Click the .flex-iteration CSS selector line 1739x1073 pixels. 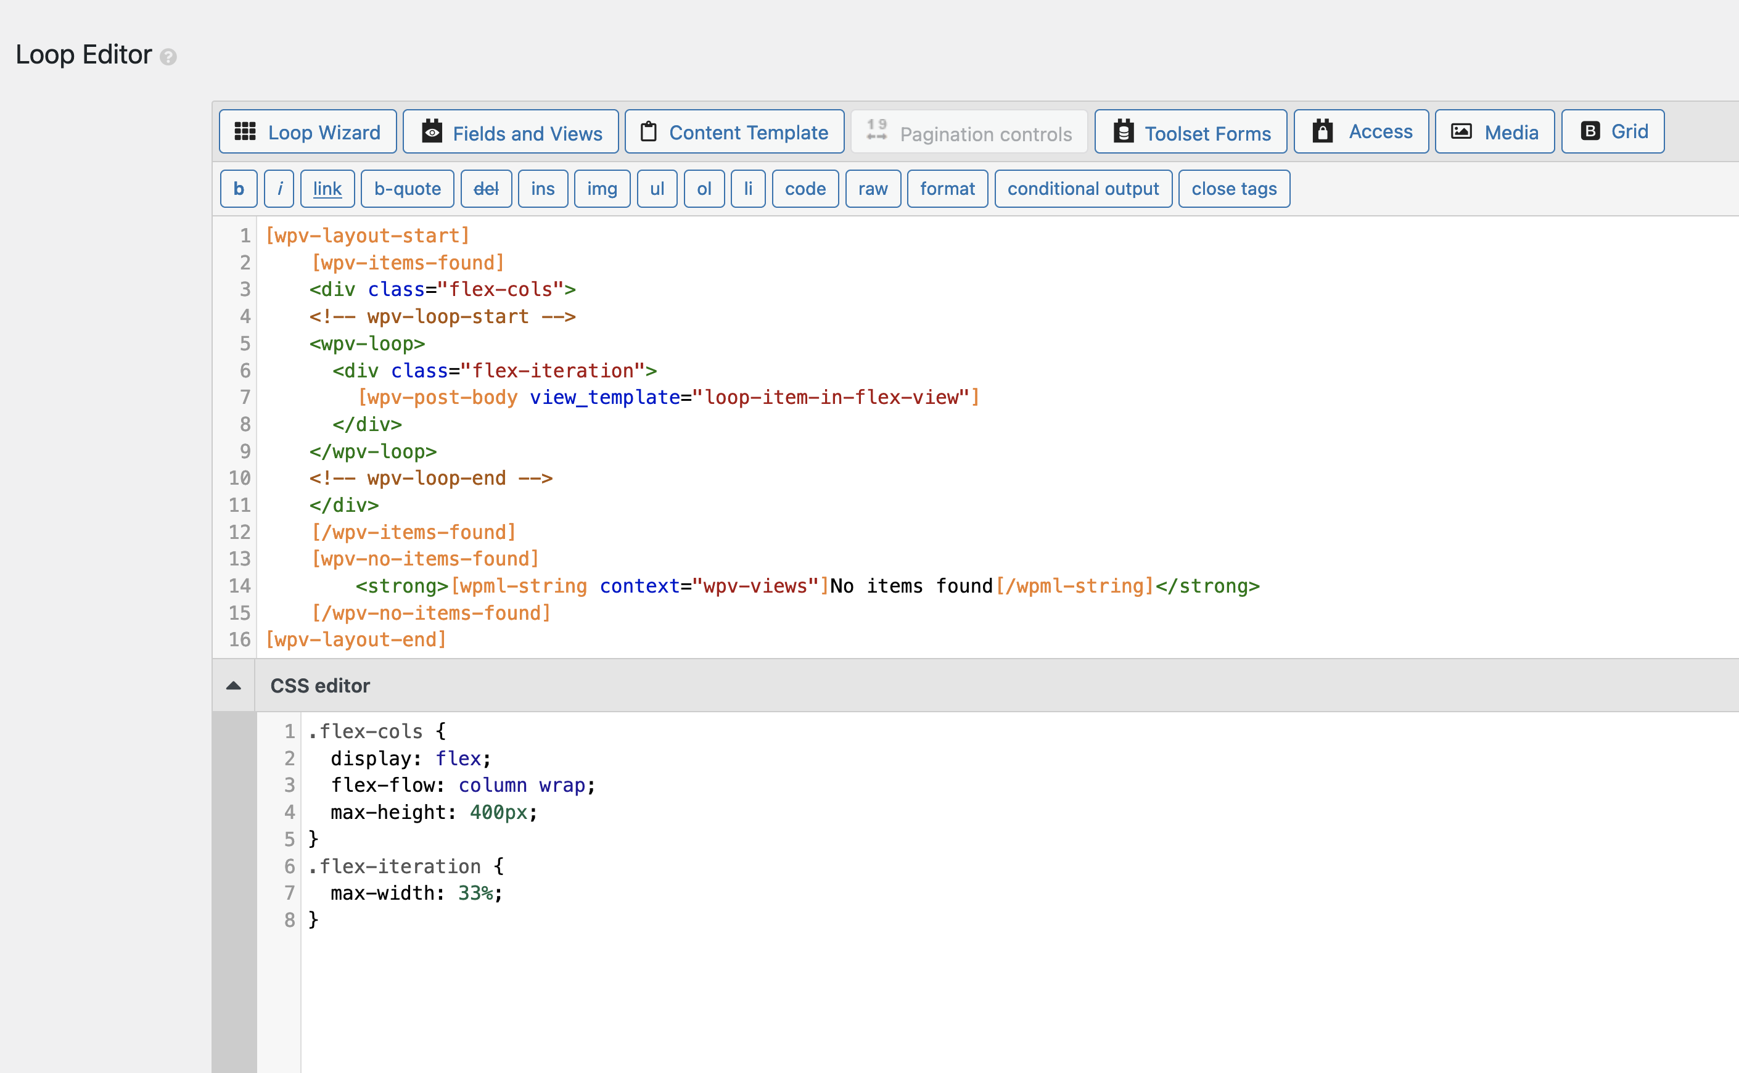click(406, 866)
